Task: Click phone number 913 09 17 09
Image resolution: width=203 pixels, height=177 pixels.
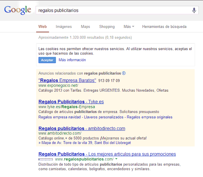Action: point(109,81)
